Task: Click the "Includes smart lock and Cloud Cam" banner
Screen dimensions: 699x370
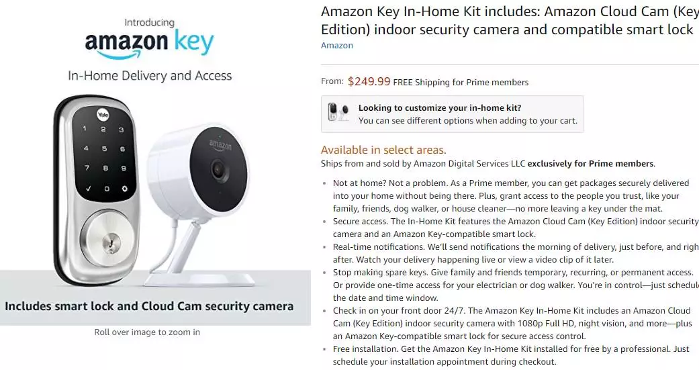Action: [149, 306]
